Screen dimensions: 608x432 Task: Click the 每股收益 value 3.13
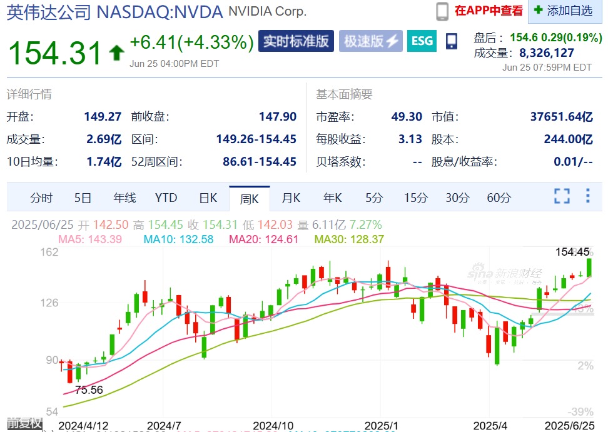(410, 139)
